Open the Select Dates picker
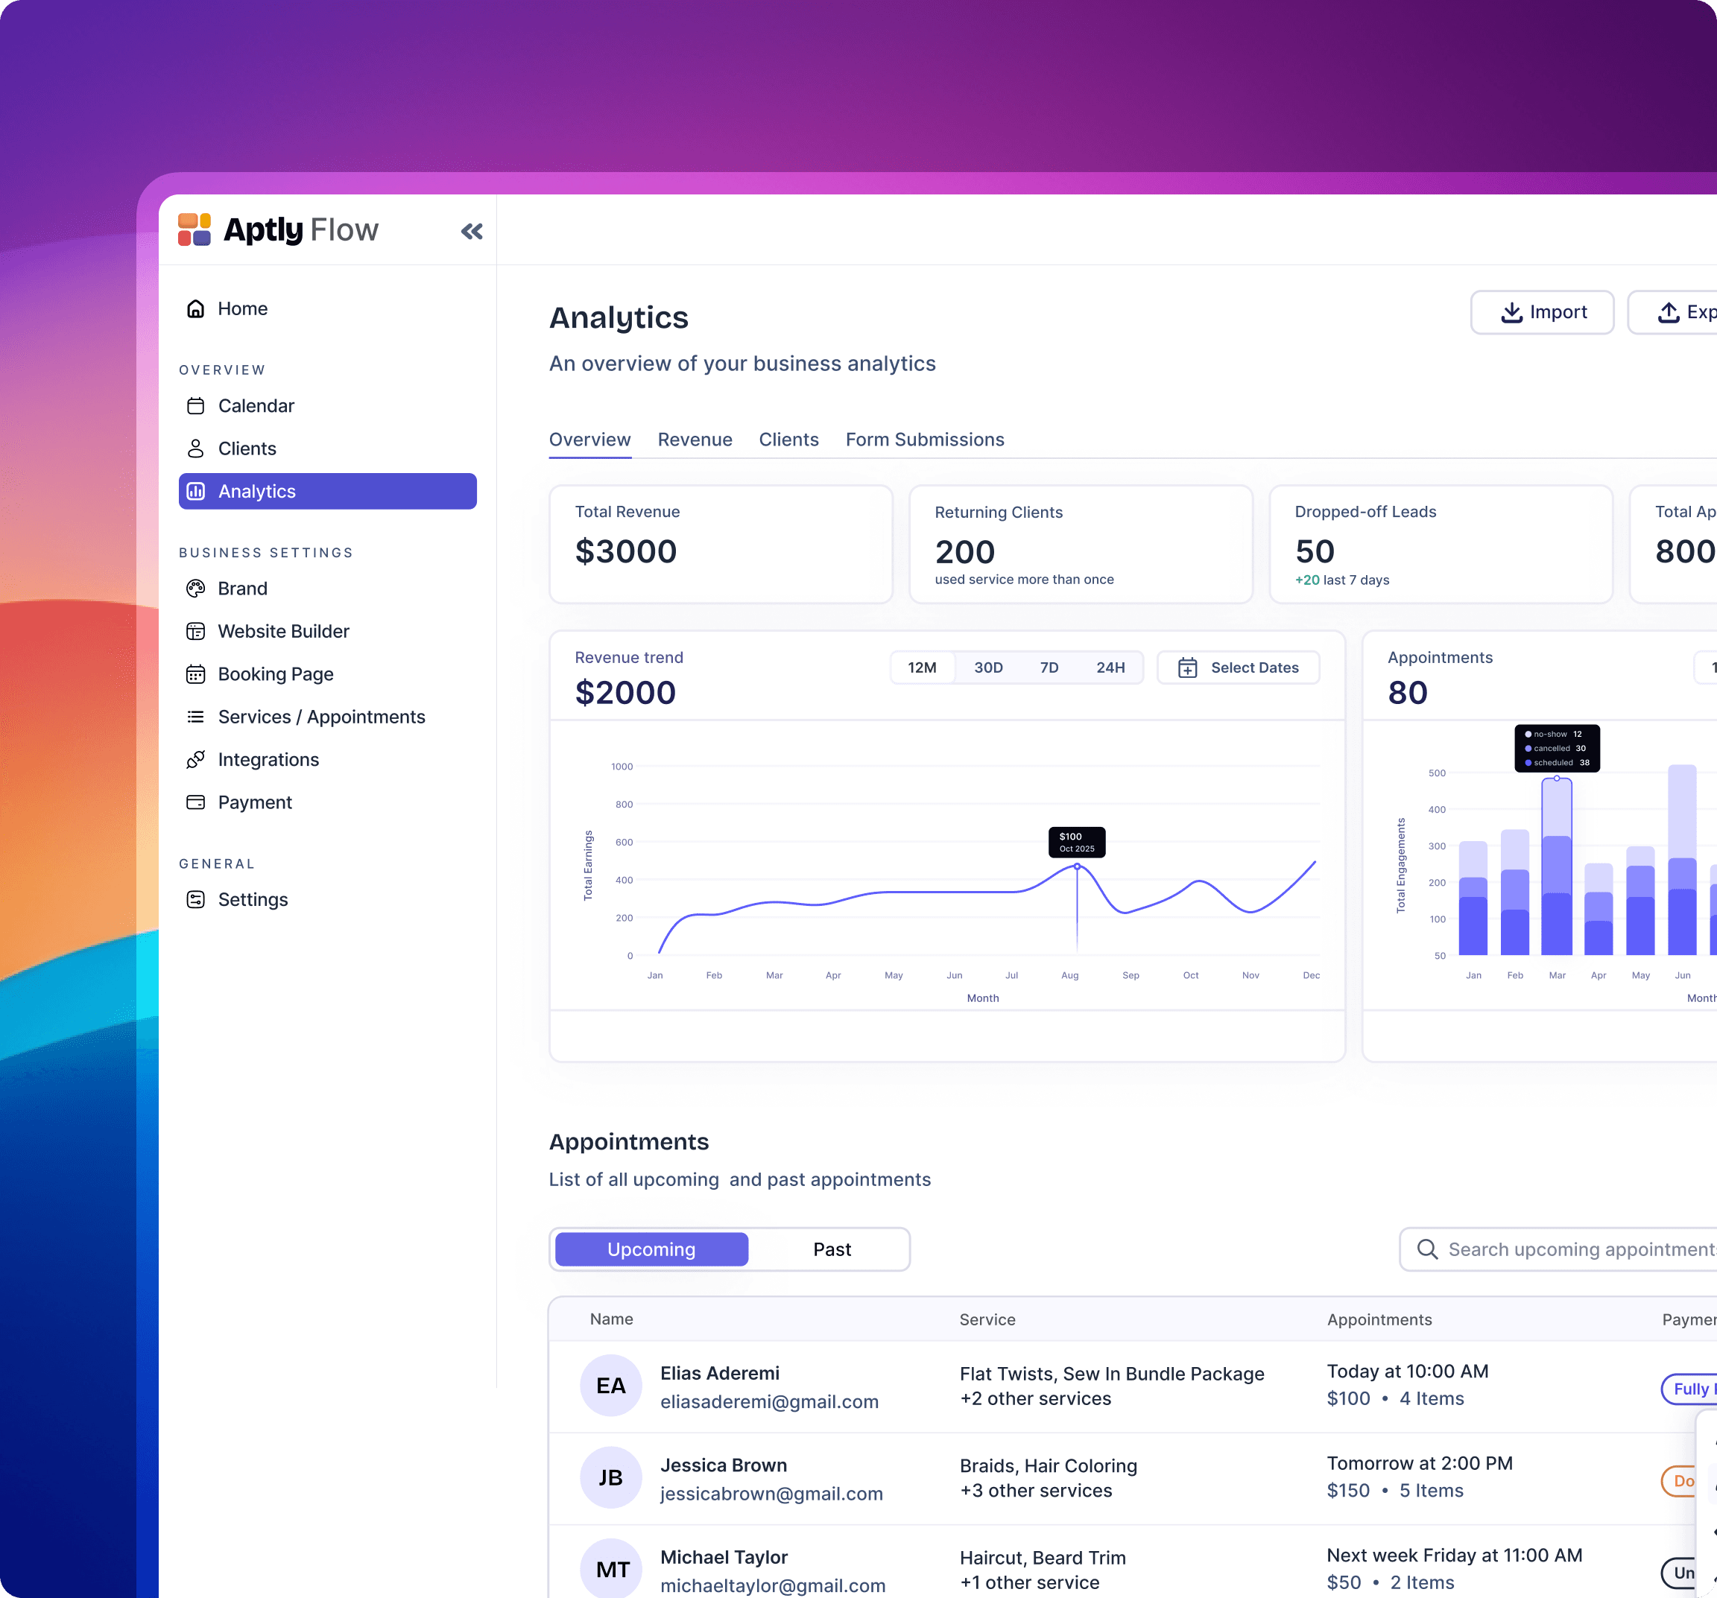This screenshot has height=1598, width=1717. (1238, 668)
